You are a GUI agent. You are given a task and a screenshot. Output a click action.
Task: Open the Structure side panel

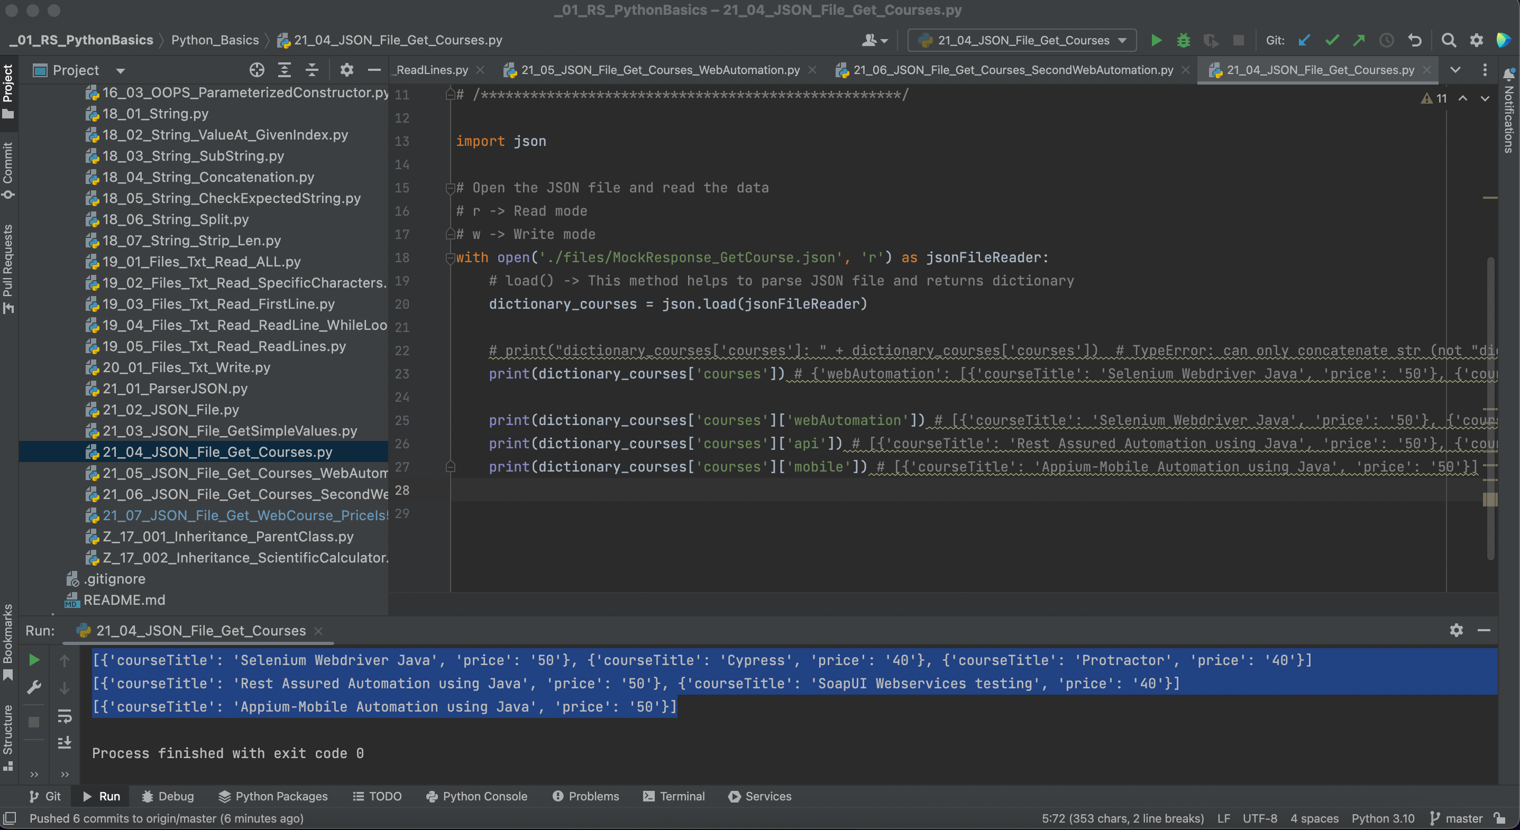(x=8, y=737)
